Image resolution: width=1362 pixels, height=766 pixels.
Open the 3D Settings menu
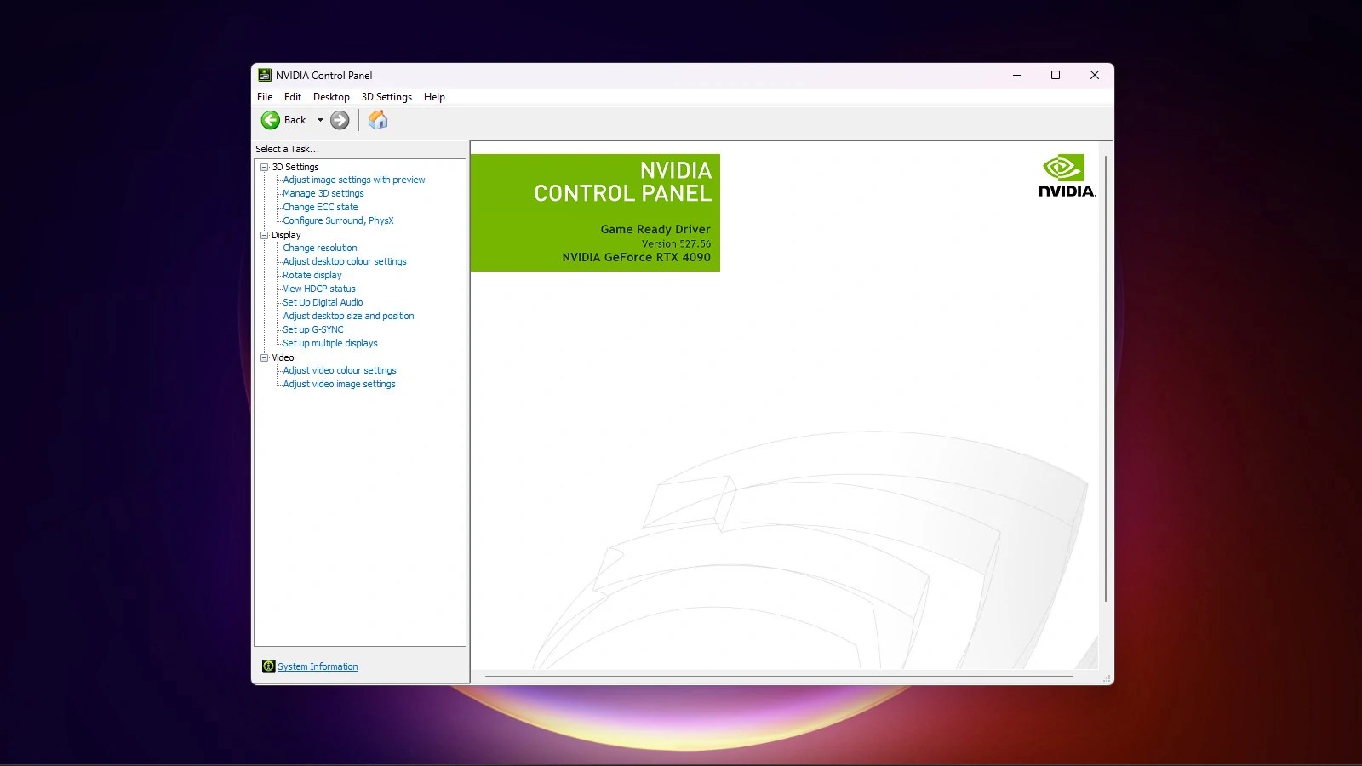386,96
